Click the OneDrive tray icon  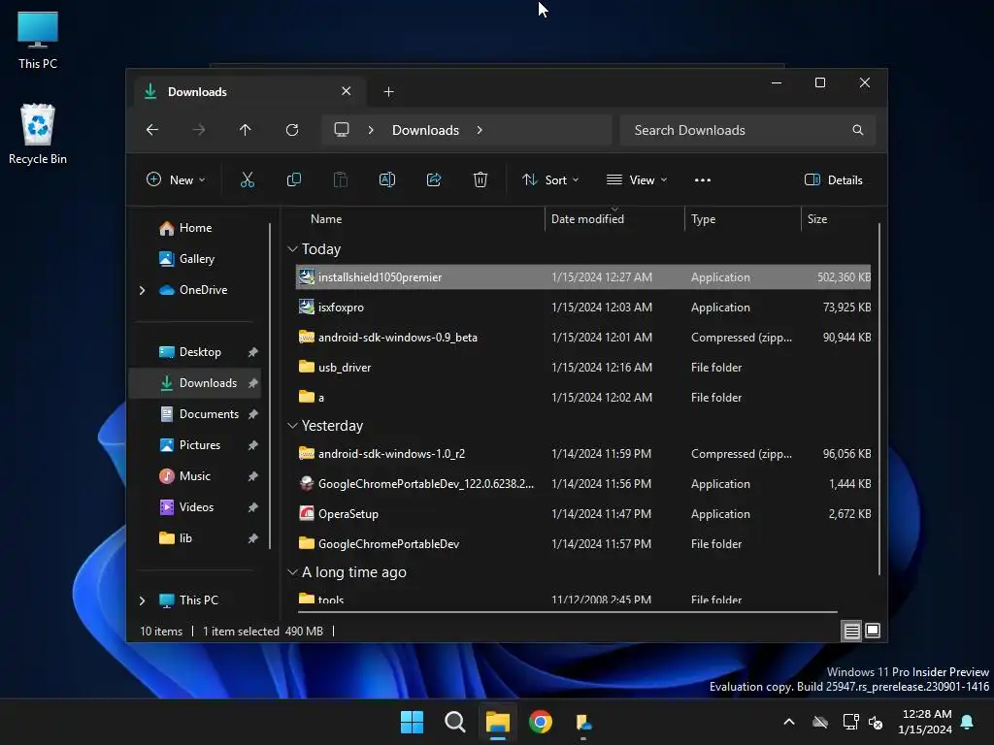820,722
